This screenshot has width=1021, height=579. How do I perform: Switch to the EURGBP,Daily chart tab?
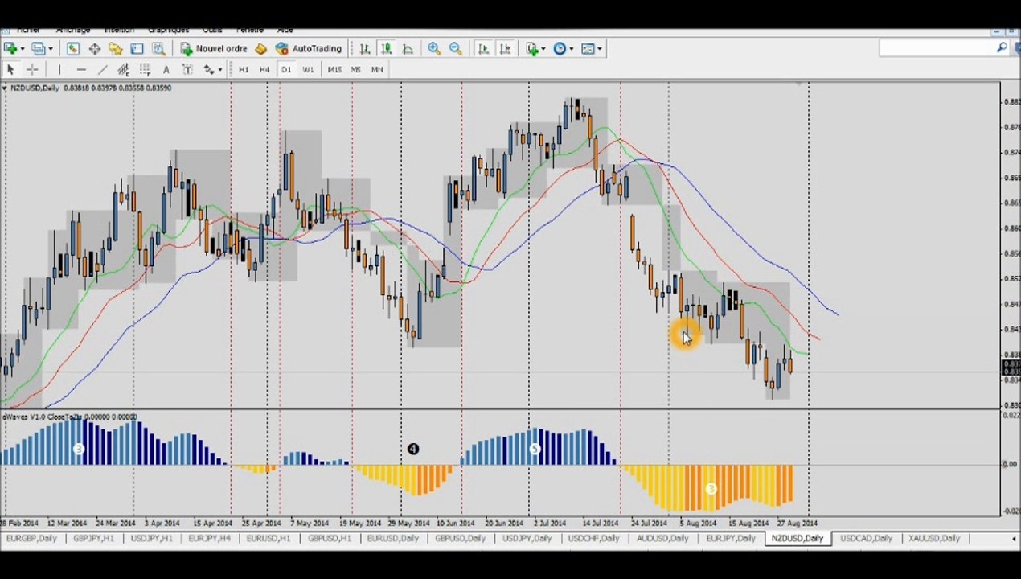click(x=31, y=538)
